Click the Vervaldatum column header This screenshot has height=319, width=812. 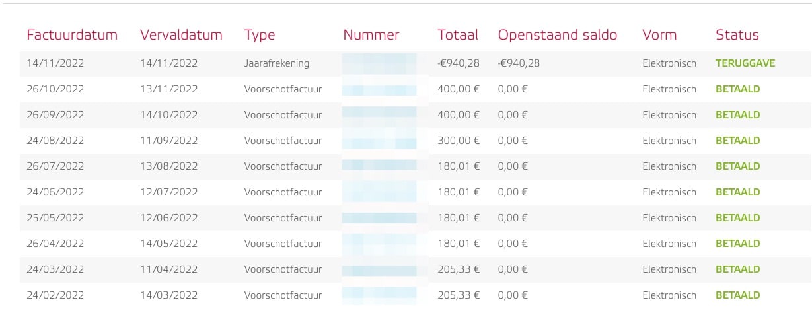click(181, 35)
